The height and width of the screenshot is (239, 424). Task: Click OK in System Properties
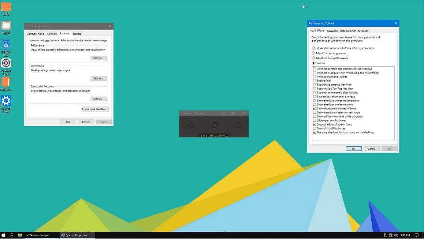click(68, 122)
